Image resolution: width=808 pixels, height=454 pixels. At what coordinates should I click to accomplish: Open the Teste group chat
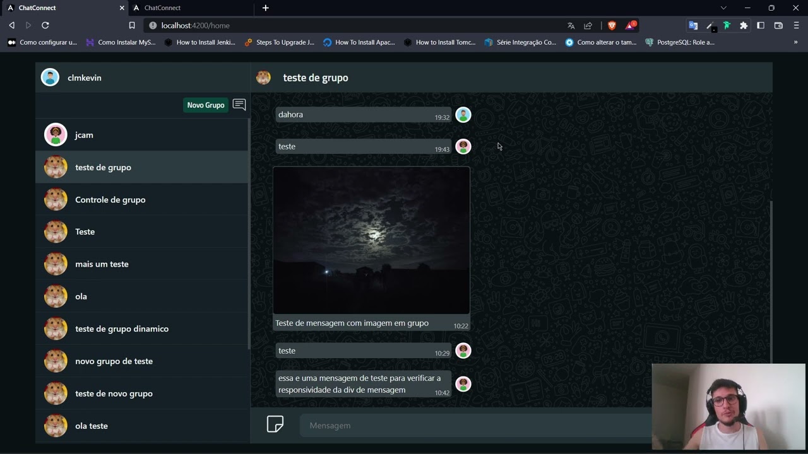coord(143,231)
